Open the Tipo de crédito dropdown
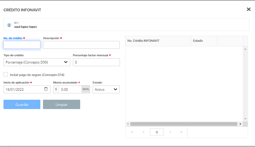The image size is (255, 147). (x=37, y=62)
